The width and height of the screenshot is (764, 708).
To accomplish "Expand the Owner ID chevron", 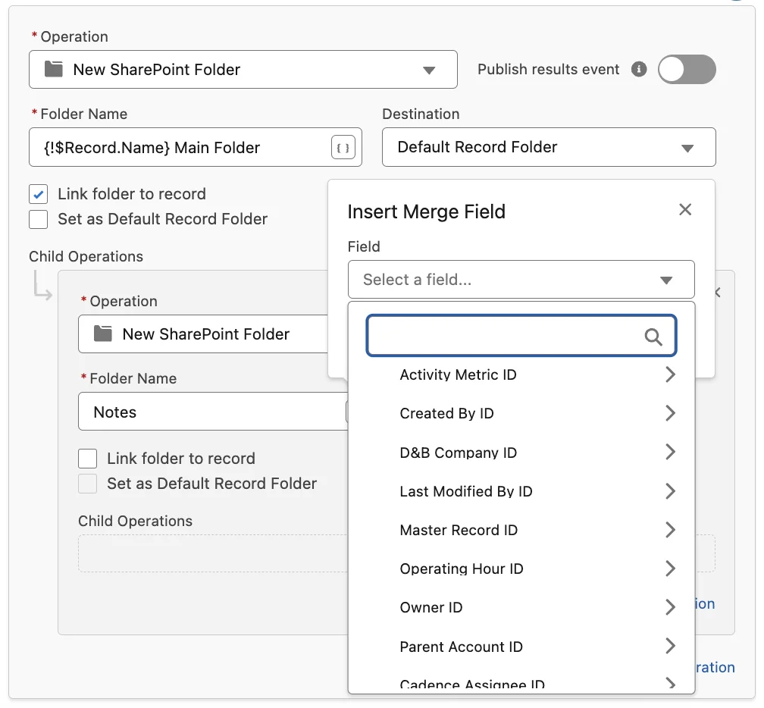I will coord(670,607).
